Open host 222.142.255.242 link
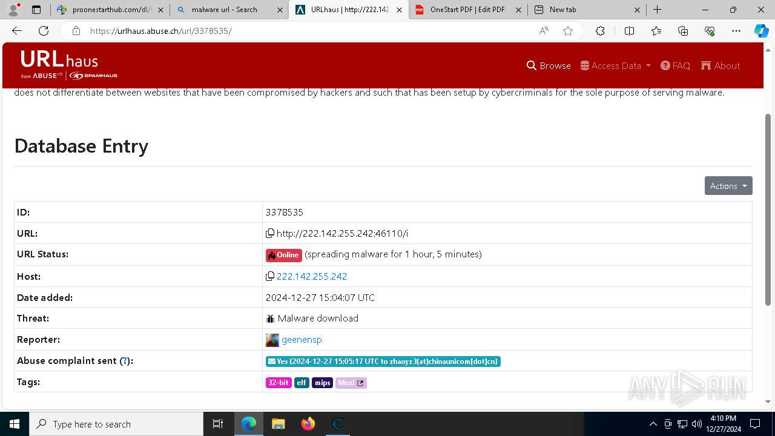 click(312, 276)
